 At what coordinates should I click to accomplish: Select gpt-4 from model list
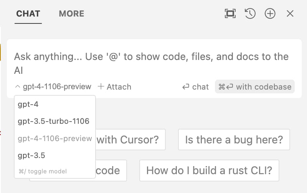[x=28, y=104]
